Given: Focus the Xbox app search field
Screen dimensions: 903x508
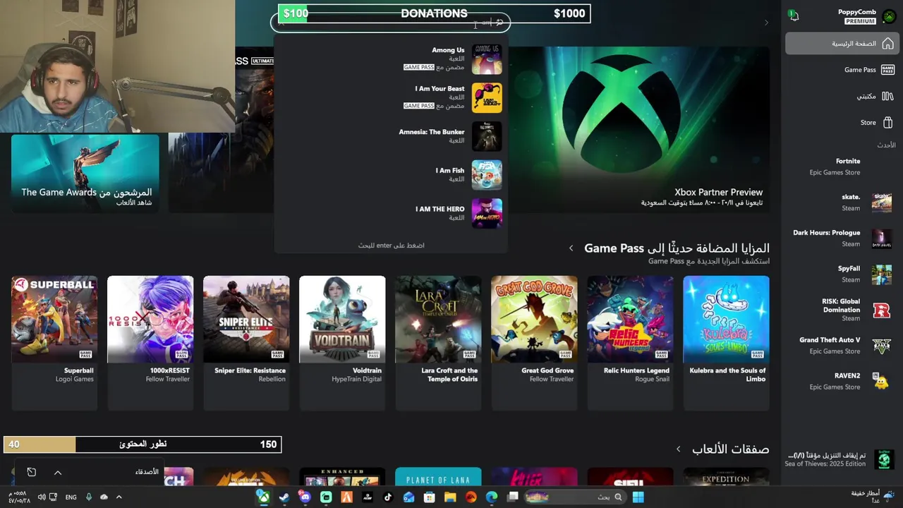Looking at the screenshot, I should pyautogui.click(x=390, y=23).
